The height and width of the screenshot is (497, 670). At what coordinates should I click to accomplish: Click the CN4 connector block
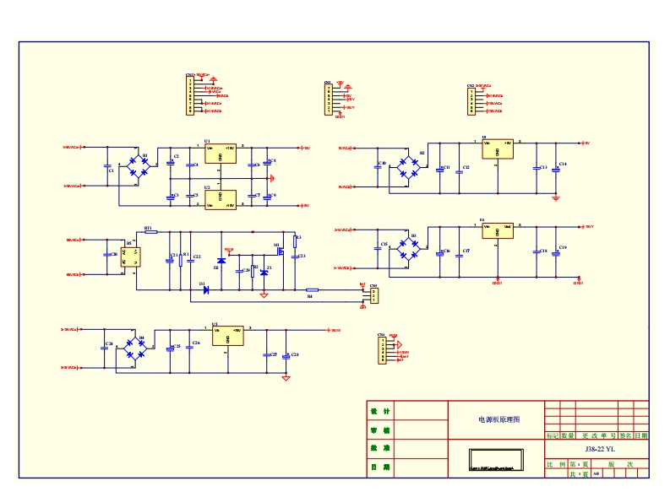pos(382,350)
